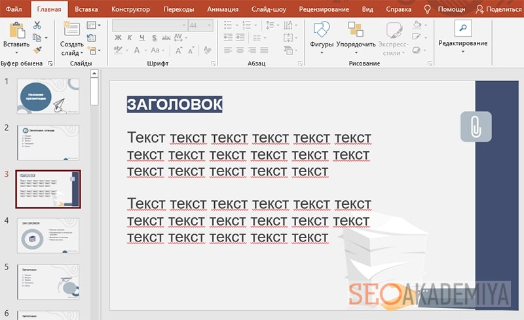The height and width of the screenshot is (320, 524).
Task: Switch to the Вставка tab
Action: tap(86, 10)
